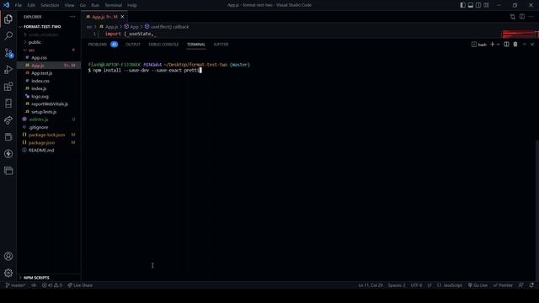Open the Run and Debug view
539x303 pixels.
point(8,70)
